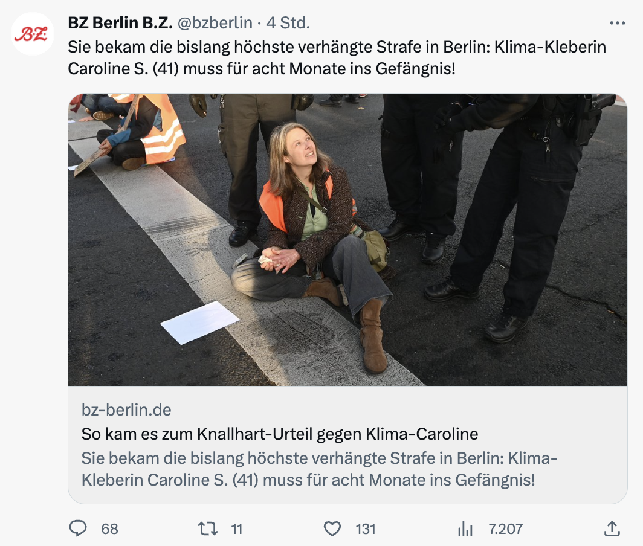Open the BZ Berlin B.Z. account name
The height and width of the screenshot is (546, 643).
coord(120,23)
